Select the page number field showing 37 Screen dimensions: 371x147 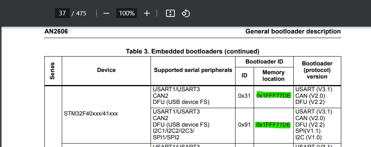(62, 13)
